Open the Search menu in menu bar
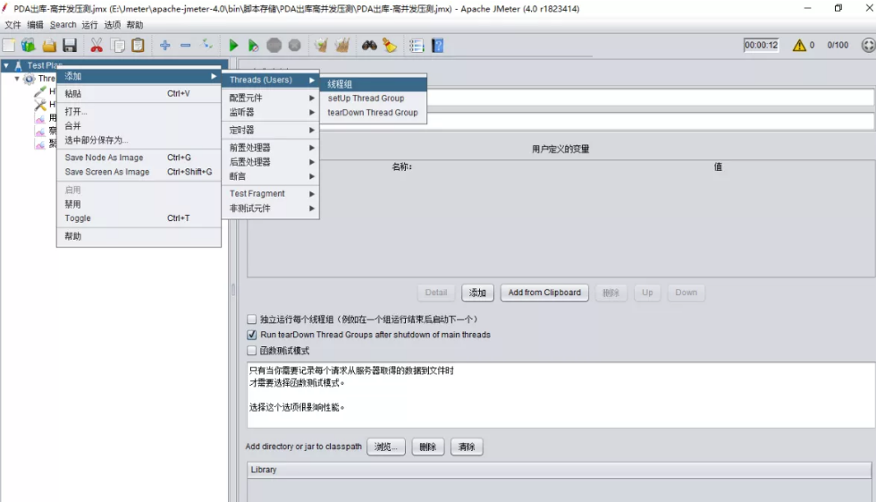Image resolution: width=876 pixels, height=502 pixels. [63, 24]
